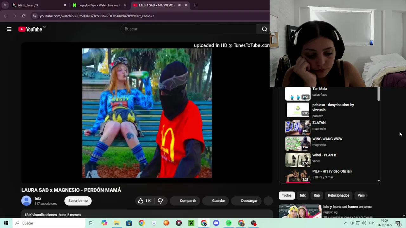
Task: Go forward with the browser forward arrow
Action: click(15, 16)
